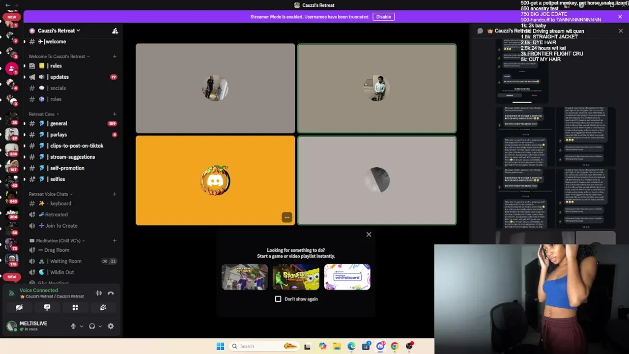Join the Drag Room voice channel
Screen dimensions: 629x354
(x=73, y=250)
